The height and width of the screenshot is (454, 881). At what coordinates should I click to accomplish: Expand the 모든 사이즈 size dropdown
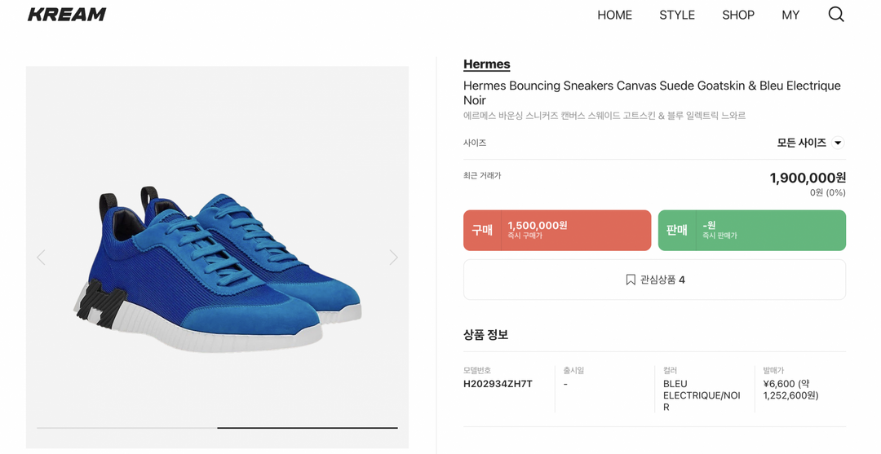coord(810,143)
